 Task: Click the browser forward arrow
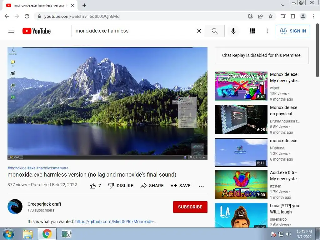click(x=17, y=16)
